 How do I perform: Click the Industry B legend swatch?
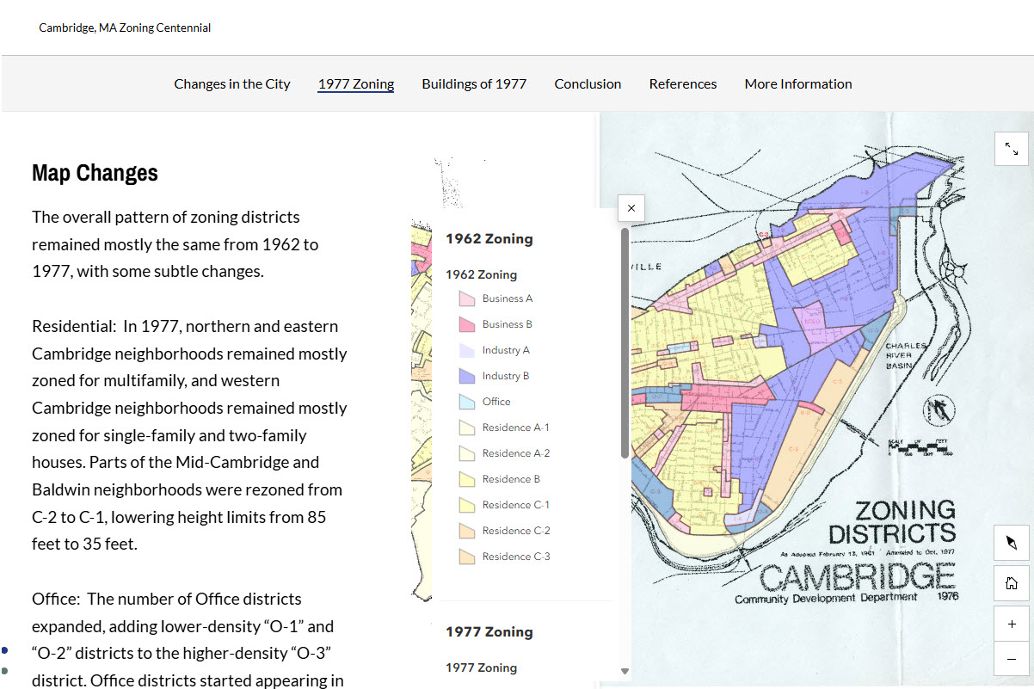[467, 377]
